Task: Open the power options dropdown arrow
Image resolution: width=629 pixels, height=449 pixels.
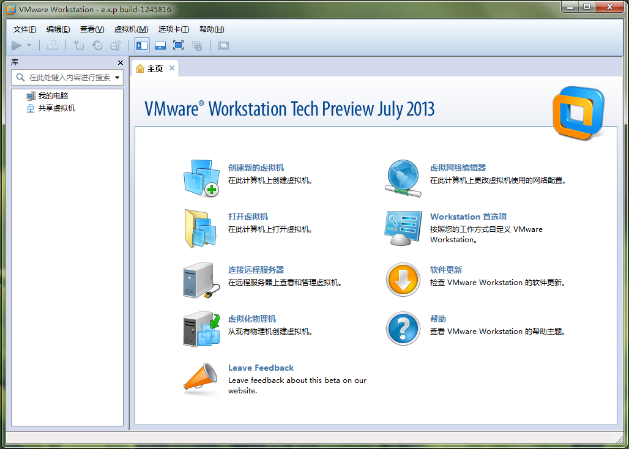Action: tap(29, 45)
